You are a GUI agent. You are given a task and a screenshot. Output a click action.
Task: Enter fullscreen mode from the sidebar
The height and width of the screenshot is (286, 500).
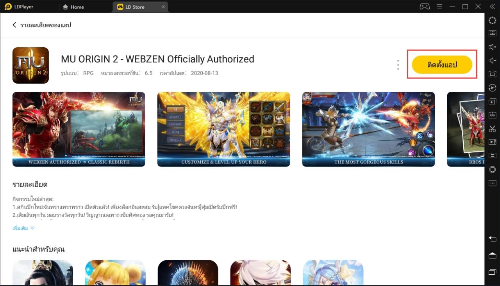492,74
